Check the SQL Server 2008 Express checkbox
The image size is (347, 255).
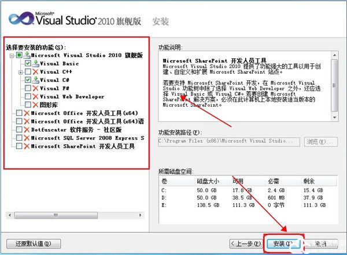(x=19, y=137)
